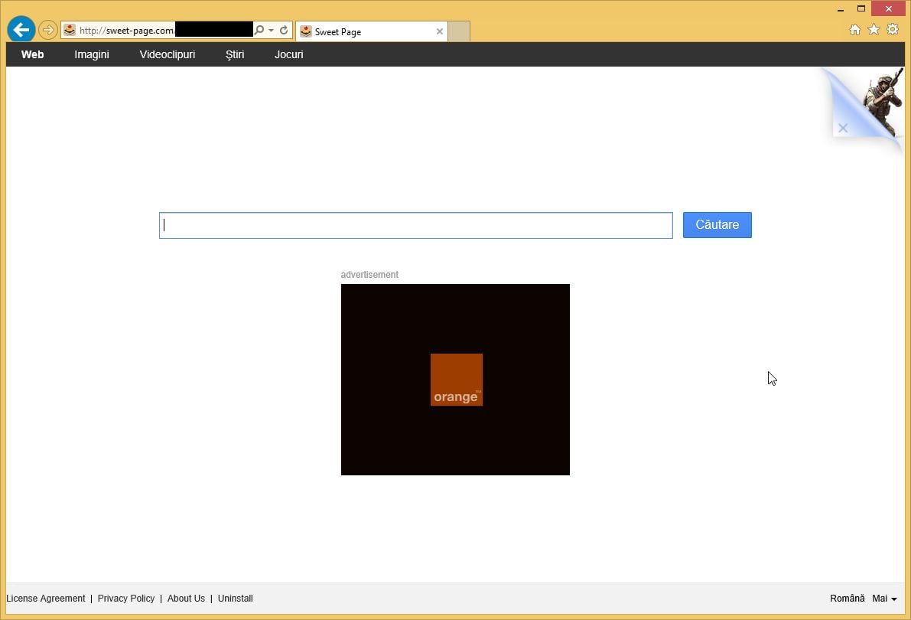Select the Română language link
Image resolution: width=911 pixels, height=620 pixels.
(847, 599)
